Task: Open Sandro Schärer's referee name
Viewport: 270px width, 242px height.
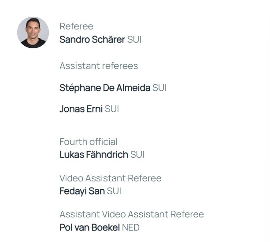Action: [x=92, y=40]
